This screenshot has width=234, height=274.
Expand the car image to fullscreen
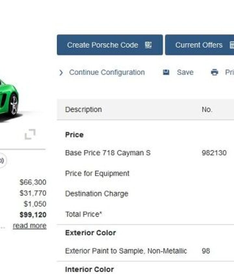click(x=30, y=134)
